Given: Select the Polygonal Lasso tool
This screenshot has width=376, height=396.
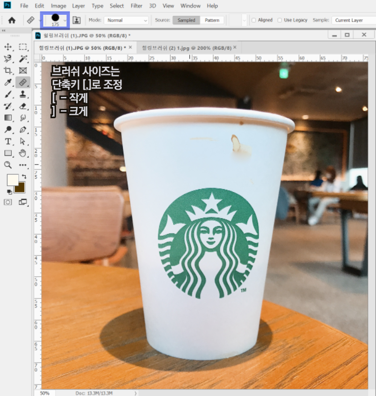Looking at the screenshot, I should (x=8, y=59).
